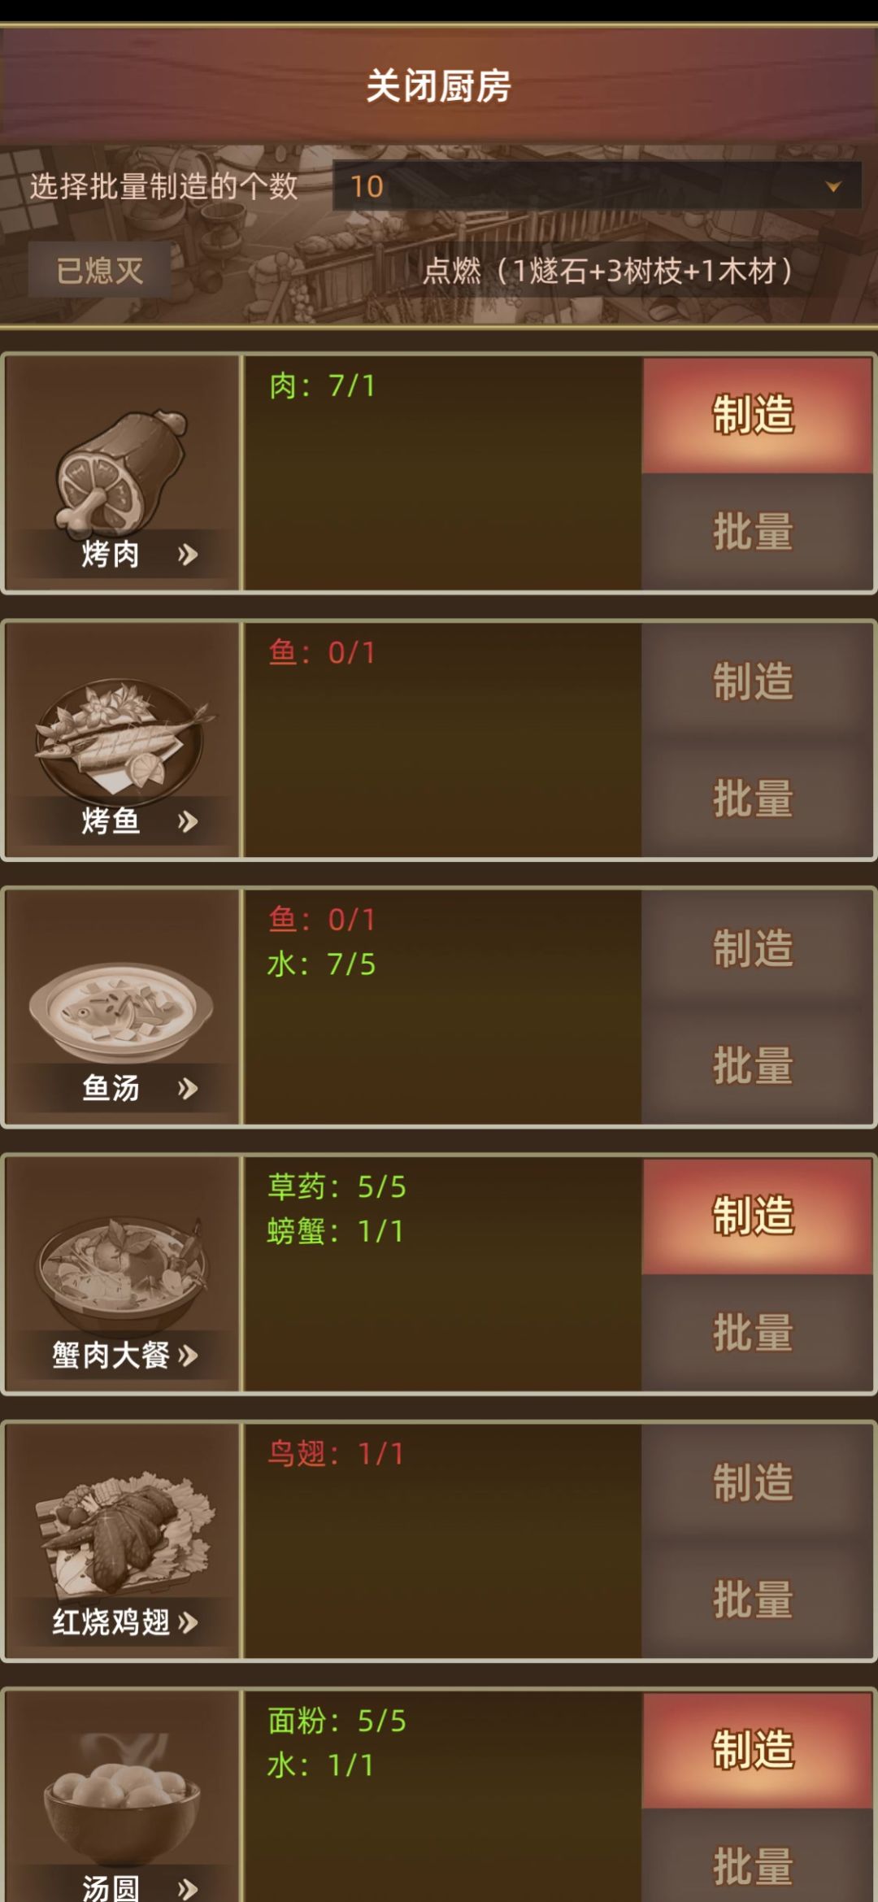Viewport: 878px width, 1902px height.
Task: Tap the 蟹肉大餐 crab feast icon
Action: 122,1273
